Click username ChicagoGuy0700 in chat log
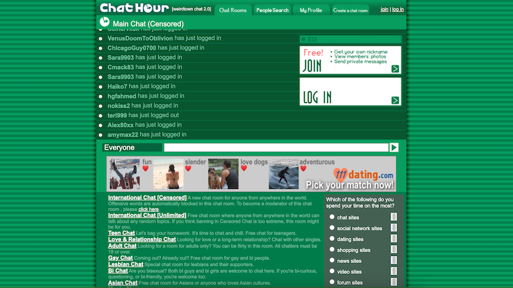513x288 pixels. (132, 48)
